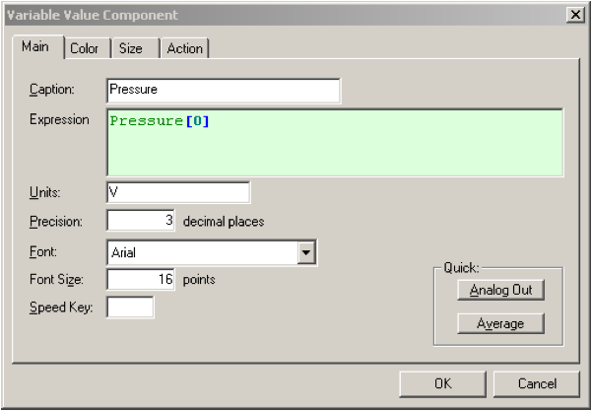
Task: Click the Precision decimal places field
Action: click(x=141, y=222)
